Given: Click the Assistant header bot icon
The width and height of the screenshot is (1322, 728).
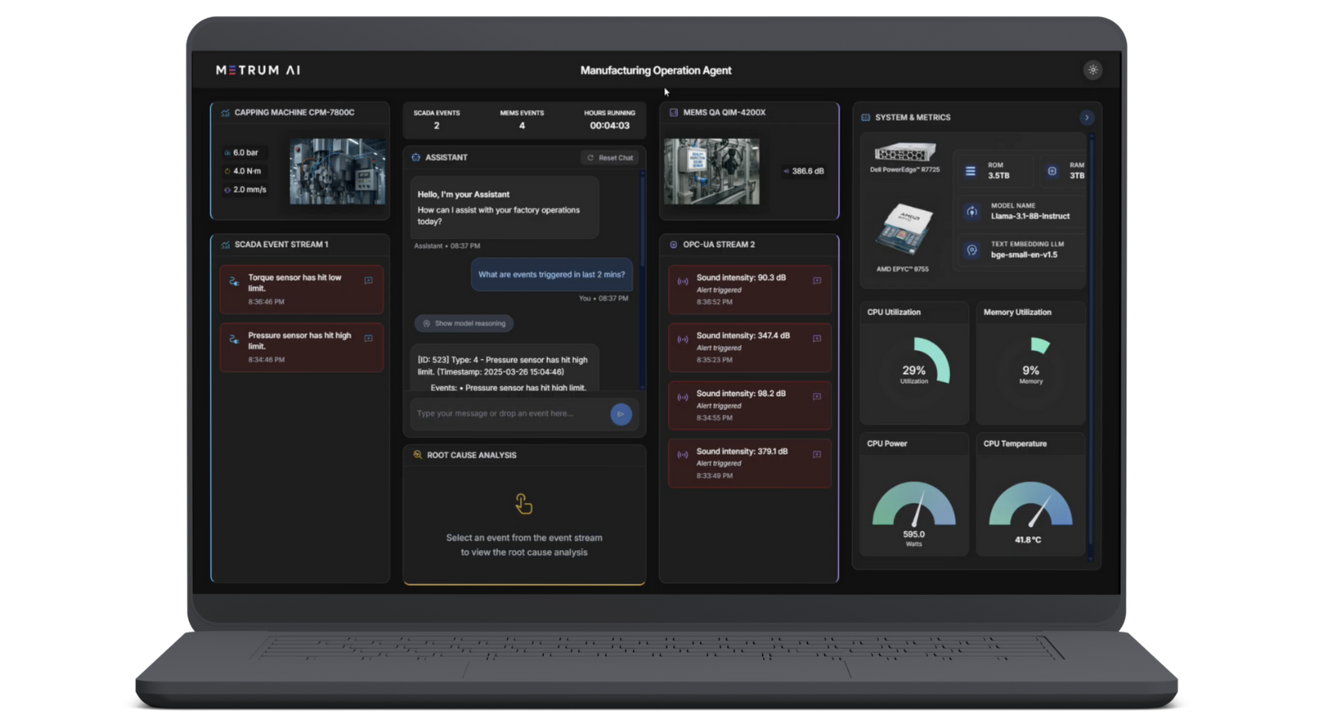Looking at the screenshot, I should 416,157.
